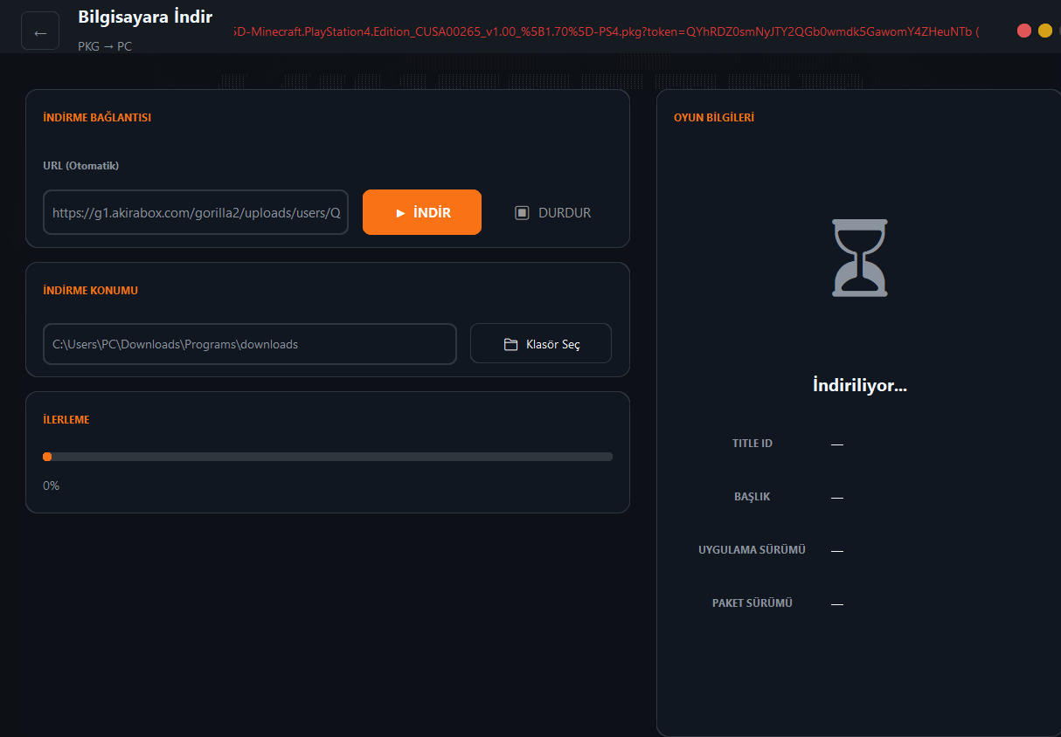This screenshot has height=737, width=1061.
Task: Stop the download with DURDUR
Action: tap(552, 212)
